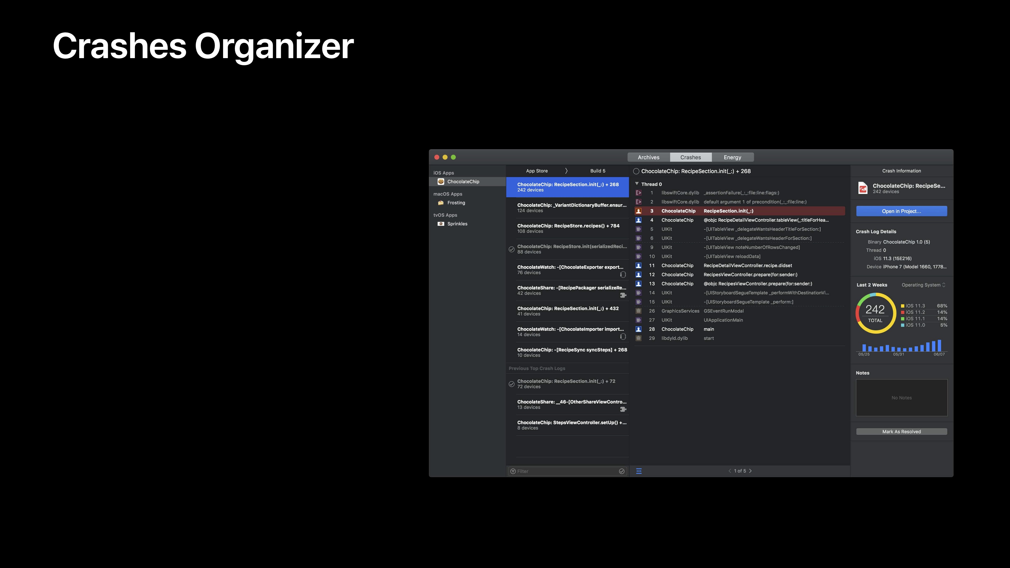Go to the next crash log with the right chevron
This screenshot has width=1010, height=568.
[750, 471]
